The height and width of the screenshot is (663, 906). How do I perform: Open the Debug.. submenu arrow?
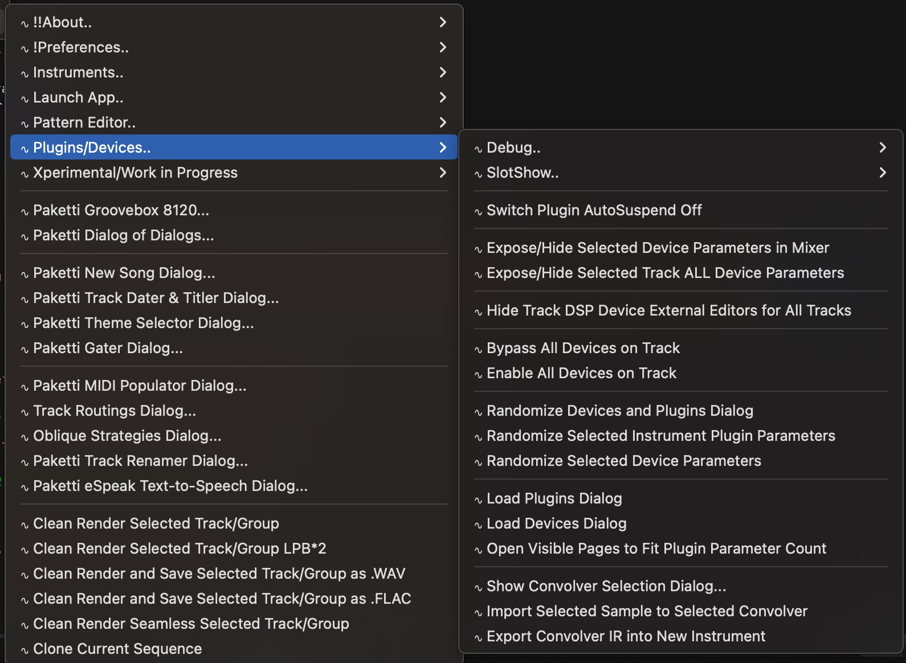[x=882, y=148]
